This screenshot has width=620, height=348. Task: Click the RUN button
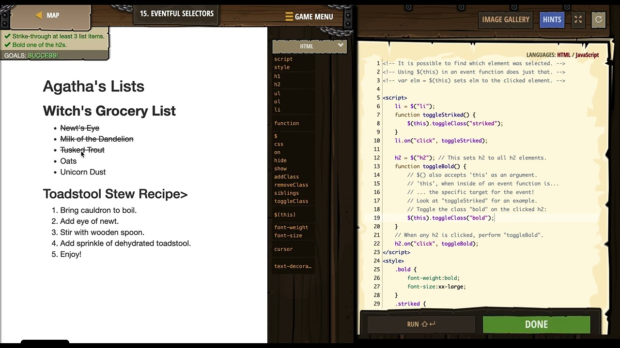tap(421, 324)
